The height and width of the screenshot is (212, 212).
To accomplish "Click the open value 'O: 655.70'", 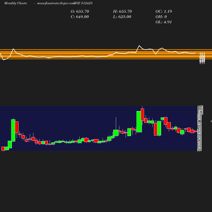I will (x=80, y=11).
